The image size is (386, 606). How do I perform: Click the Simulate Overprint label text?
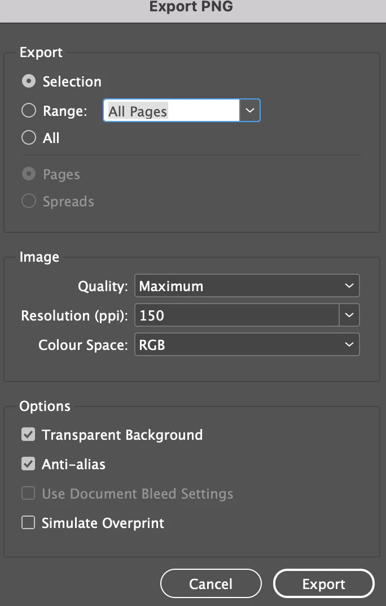(103, 523)
